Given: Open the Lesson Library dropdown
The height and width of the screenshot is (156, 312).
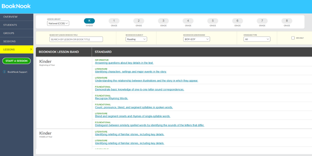Looking at the screenshot, I should [x=58, y=23].
